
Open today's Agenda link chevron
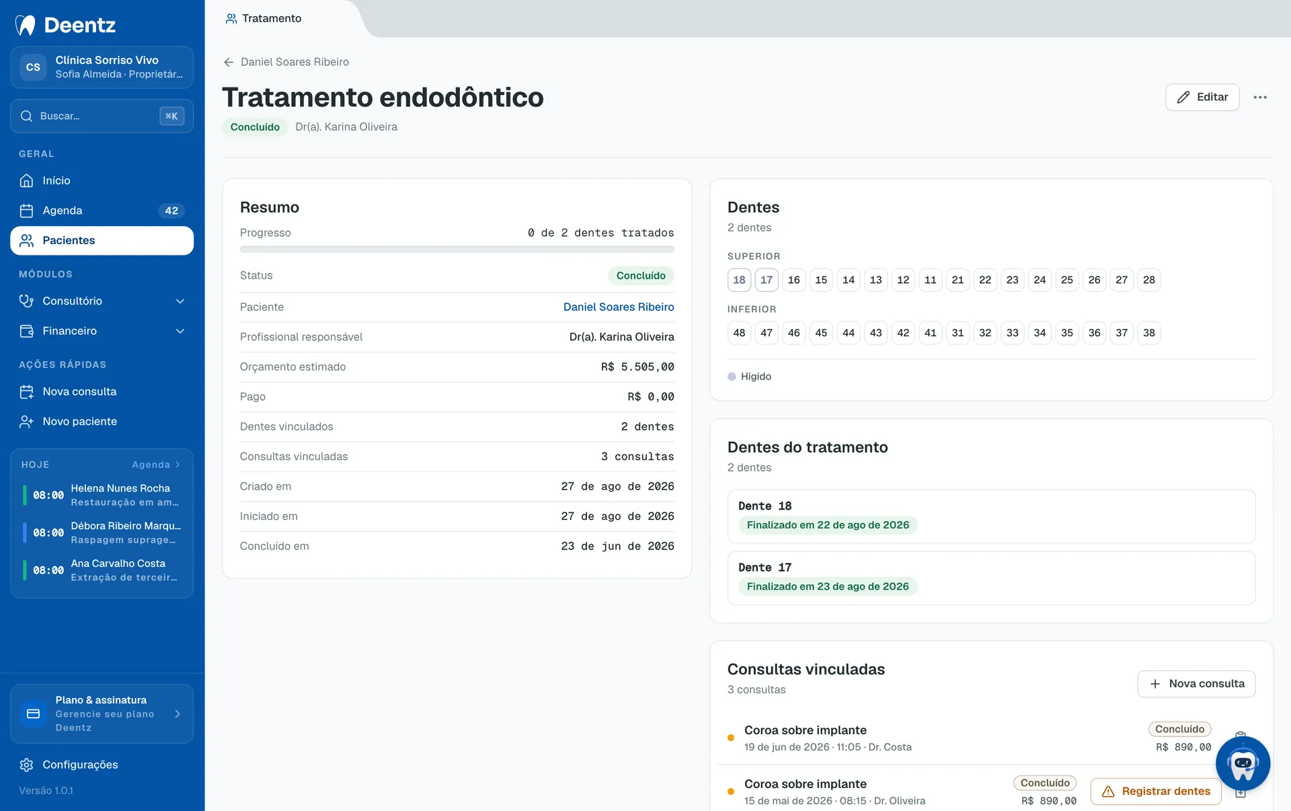point(178,465)
